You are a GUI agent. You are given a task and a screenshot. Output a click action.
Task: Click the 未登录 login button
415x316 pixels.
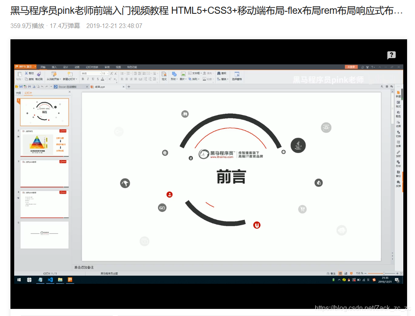[x=351, y=67]
